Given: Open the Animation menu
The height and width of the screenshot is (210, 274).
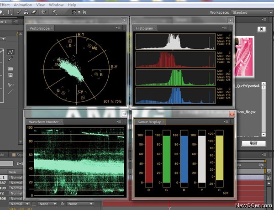Looking at the screenshot, I should tap(23, 5).
